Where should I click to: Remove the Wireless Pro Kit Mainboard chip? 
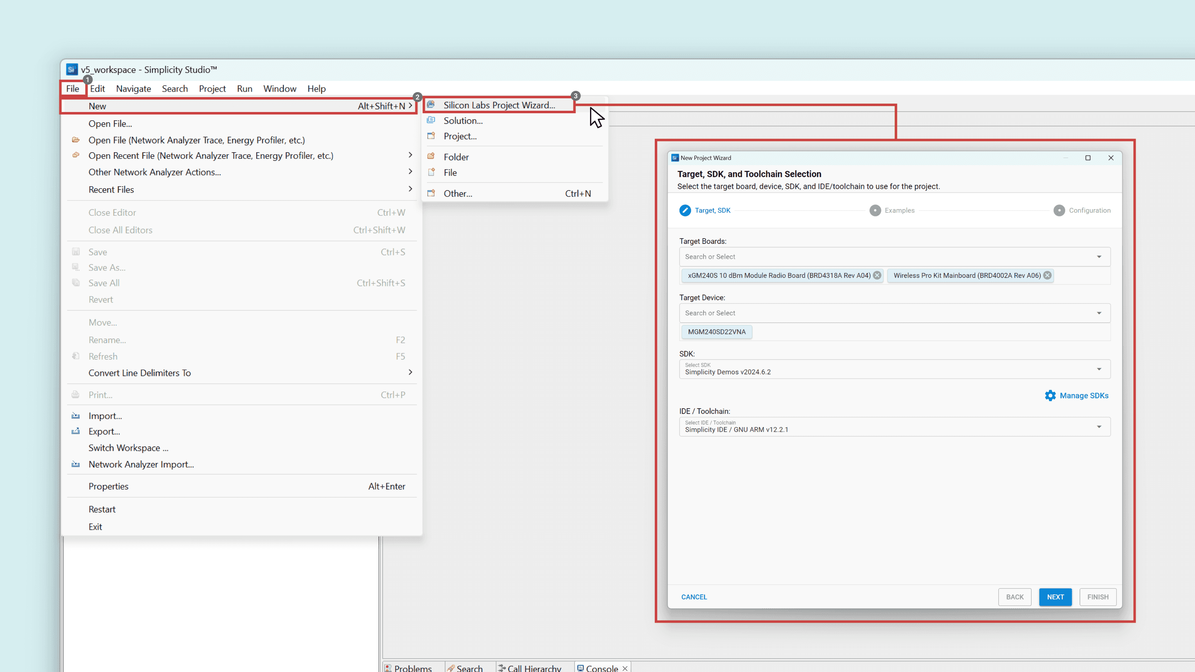1047,275
